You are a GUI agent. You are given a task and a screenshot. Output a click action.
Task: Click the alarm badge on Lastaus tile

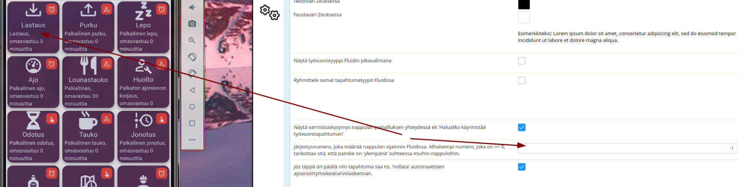point(52,9)
